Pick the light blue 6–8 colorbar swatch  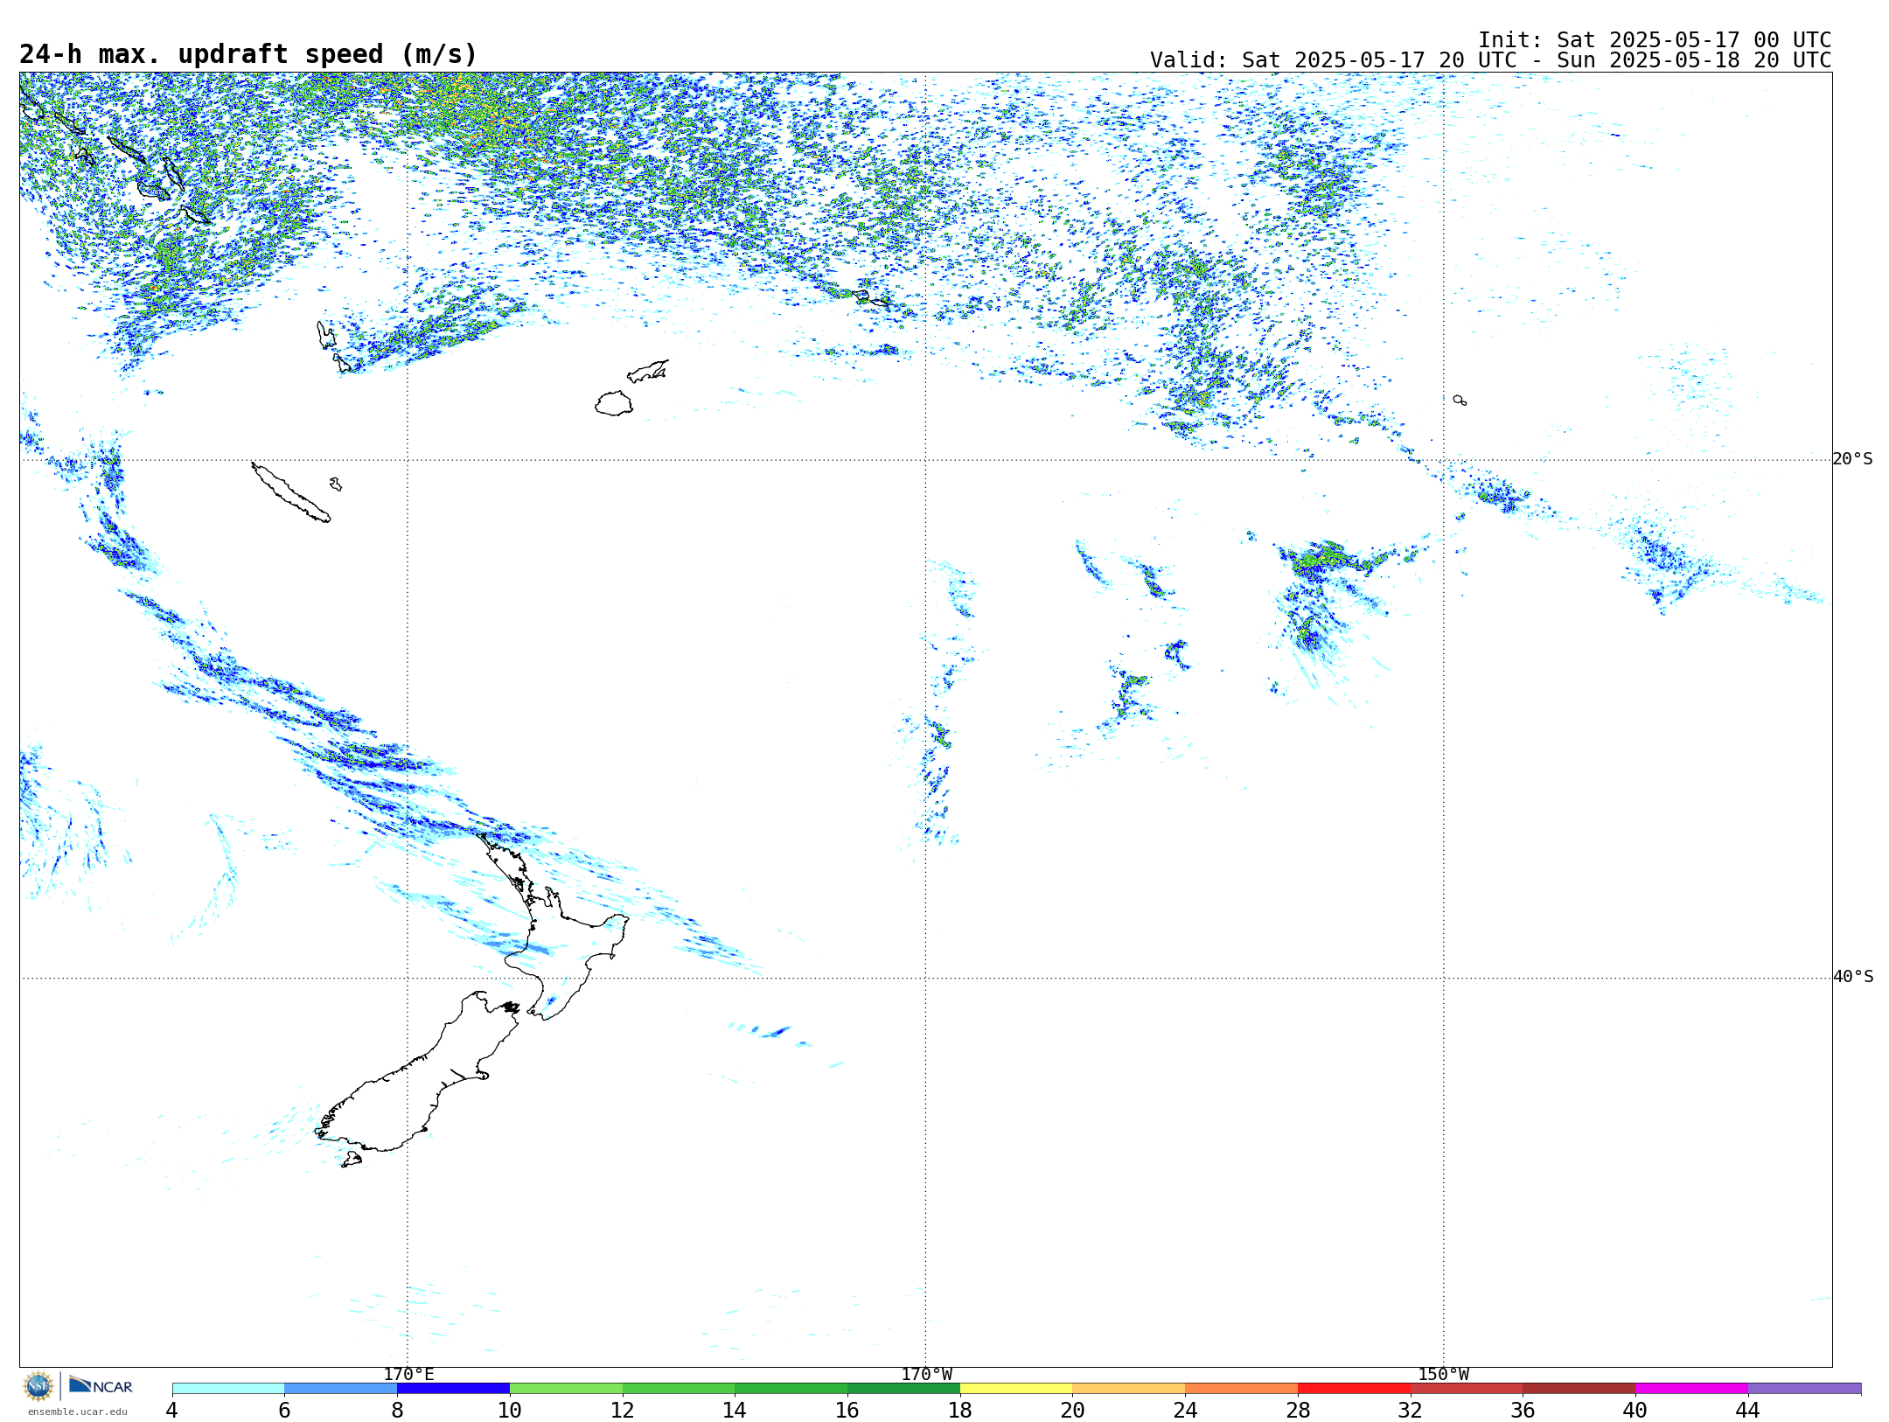tap(341, 1389)
